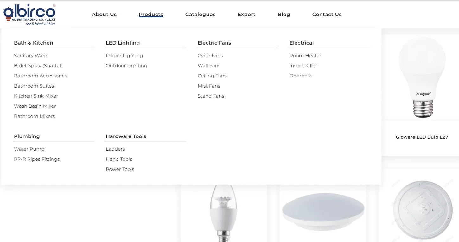Viewport: 459px width, 242px height.
Task: Click the candle bulb product image
Action: tap(224, 214)
